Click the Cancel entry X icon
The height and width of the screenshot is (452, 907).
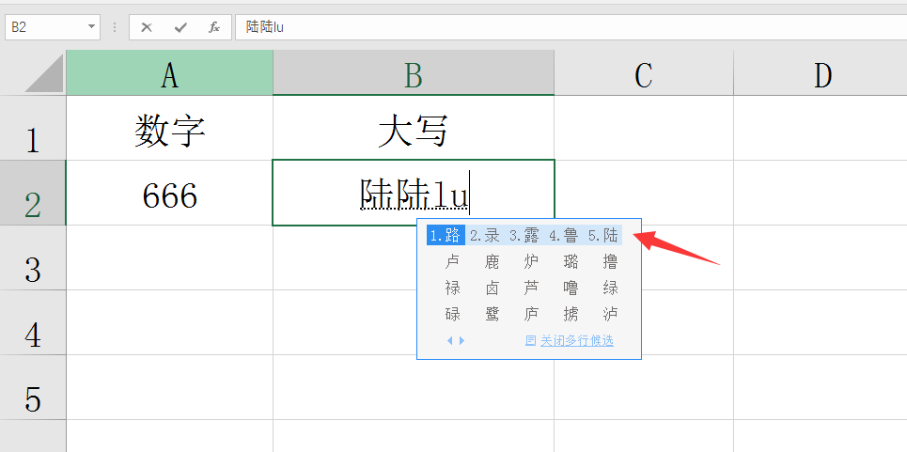click(x=147, y=27)
